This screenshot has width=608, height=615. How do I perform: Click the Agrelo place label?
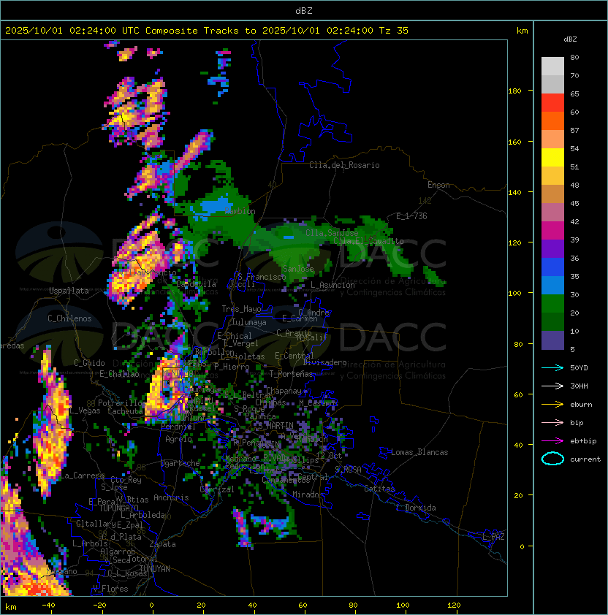pyautogui.click(x=178, y=439)
